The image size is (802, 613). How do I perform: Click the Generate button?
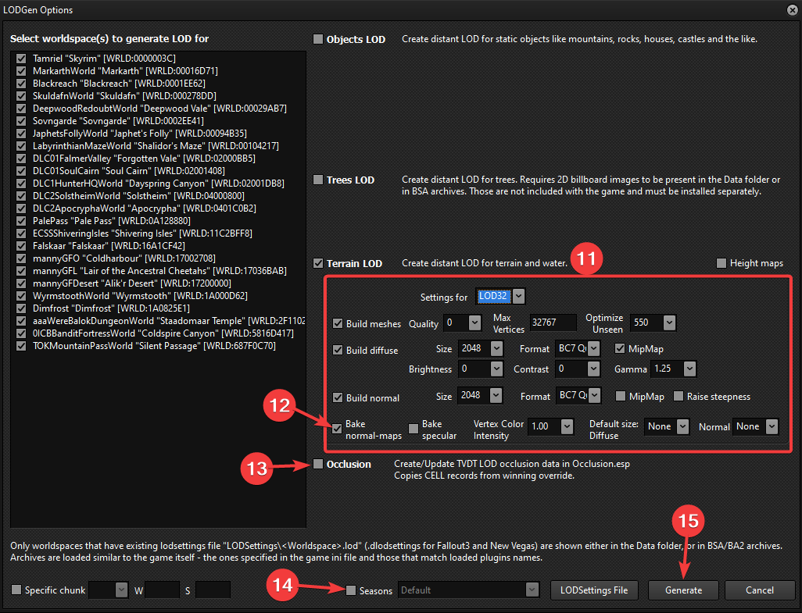683,590
